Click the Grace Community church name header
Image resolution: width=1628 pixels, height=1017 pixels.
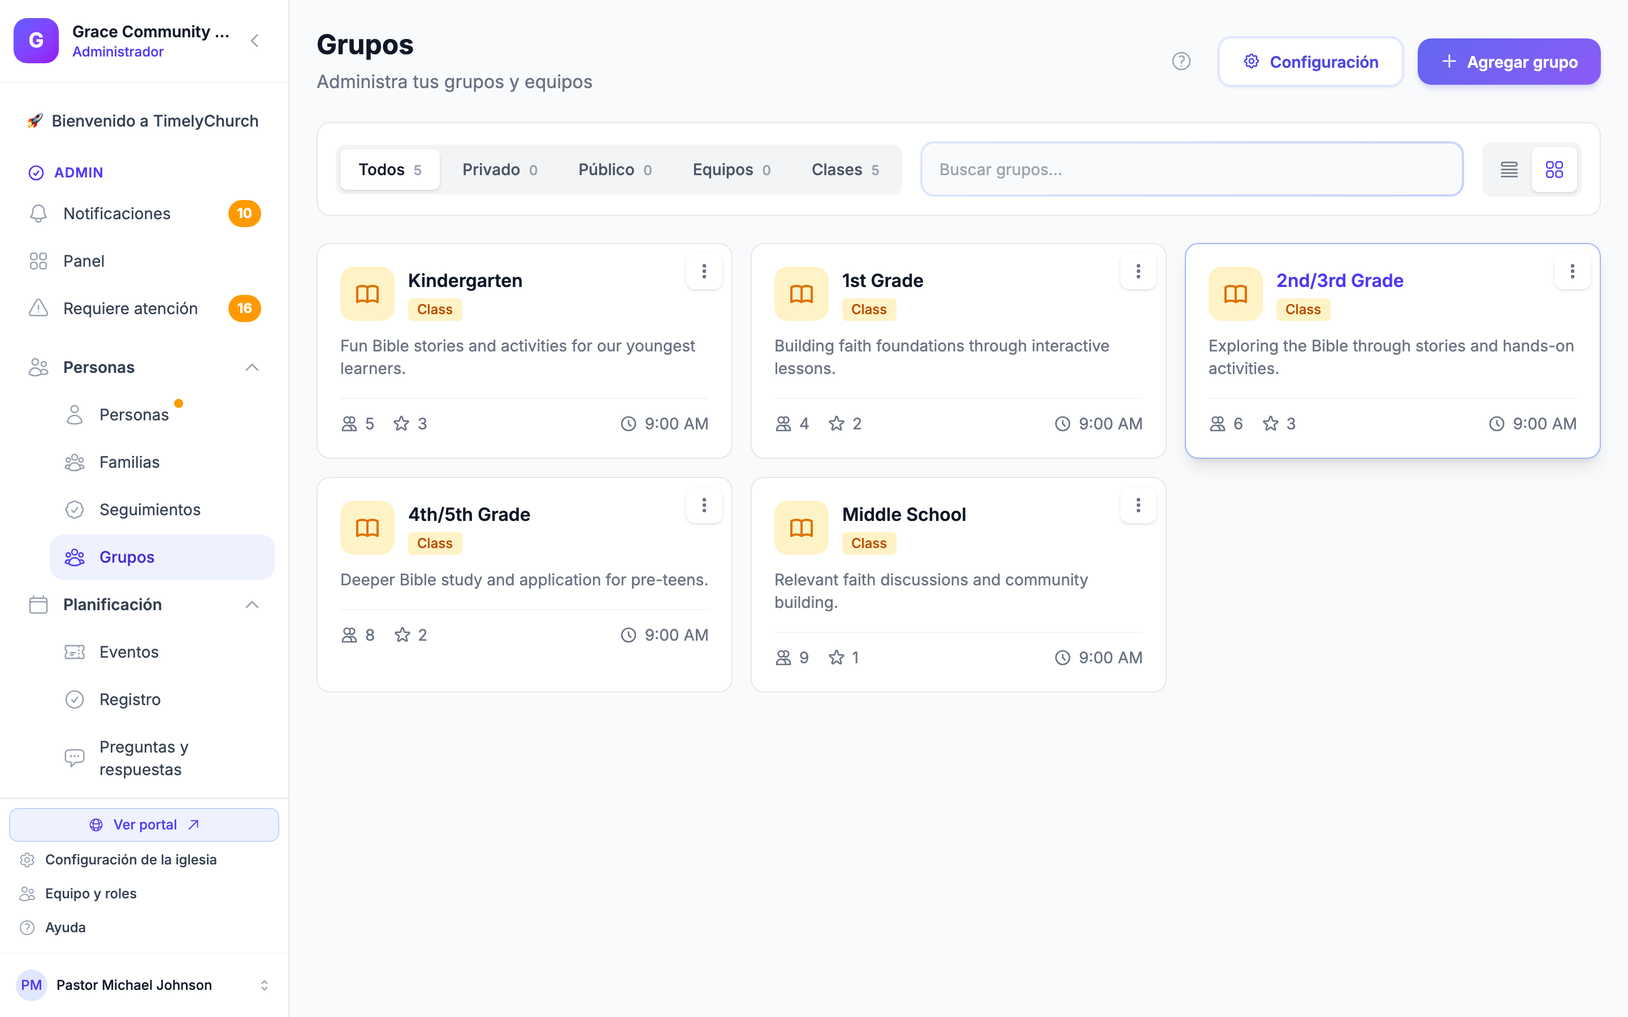point(151,32)
